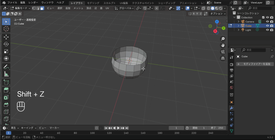Uncheck the Collection exclude checkbox
Viewport: 275px width, 140px height.
[263, 17]
